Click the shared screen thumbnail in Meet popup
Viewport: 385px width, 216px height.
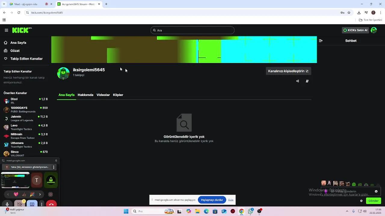pos(15,180)
